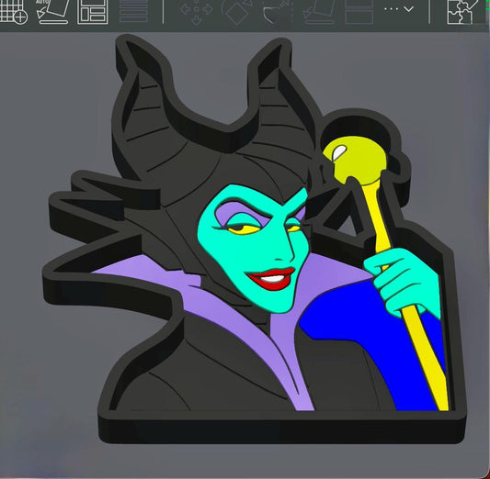
Task: Select the Scale tool icon
Action: click(277, 12)
